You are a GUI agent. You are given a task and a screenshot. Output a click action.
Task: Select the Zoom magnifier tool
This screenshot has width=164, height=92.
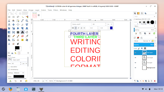[x=27, y=21]
